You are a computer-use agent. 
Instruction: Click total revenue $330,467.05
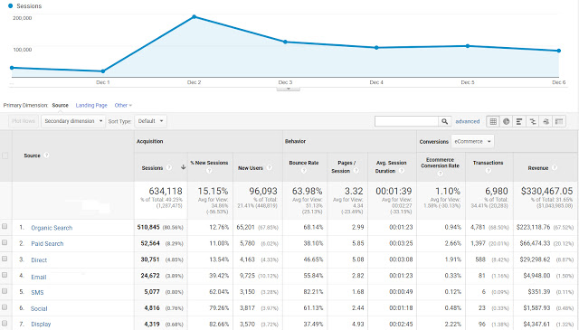tap(546, 191)
